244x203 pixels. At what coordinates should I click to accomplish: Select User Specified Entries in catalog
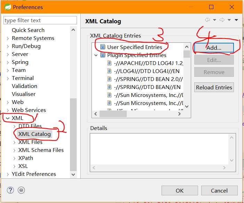[x=134, y=47]
